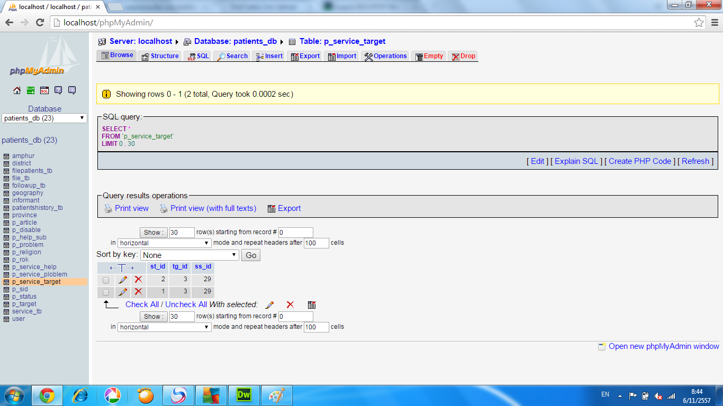Click the With selected red X delete icon

tap(290, 304)
